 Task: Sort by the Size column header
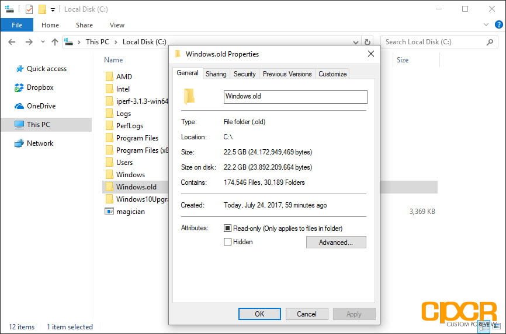coord(403,60)
